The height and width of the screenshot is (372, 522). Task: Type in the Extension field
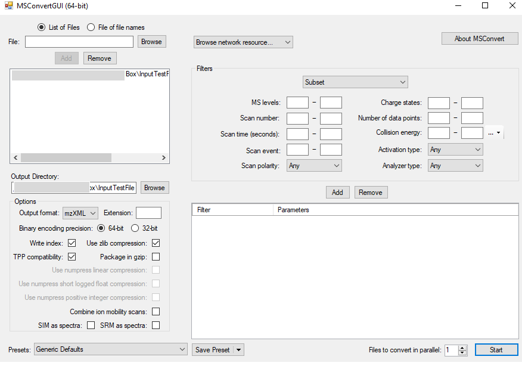pos(148,212)
